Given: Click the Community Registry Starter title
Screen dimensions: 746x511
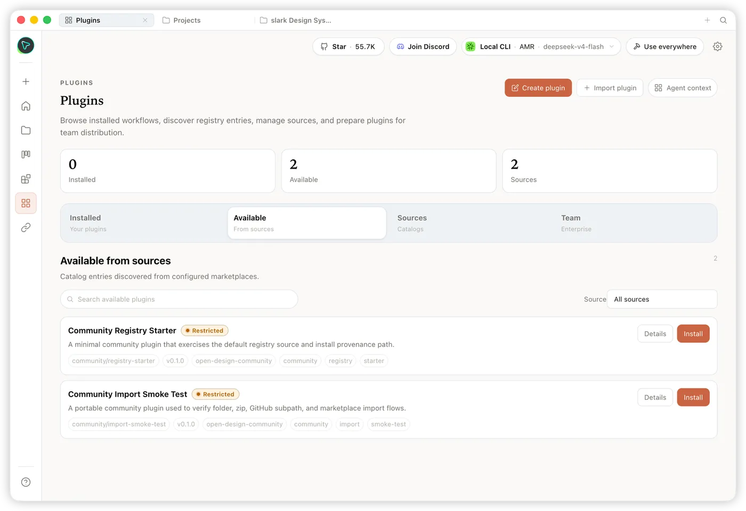Looking at the screenshot, I should (x=122, y=331).
